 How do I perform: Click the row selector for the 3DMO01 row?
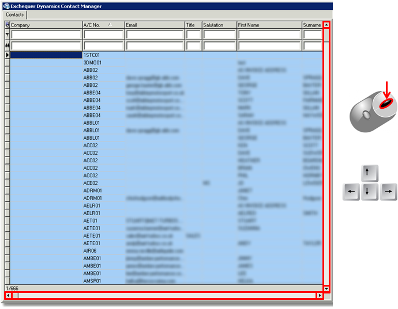tap(7, 63)
